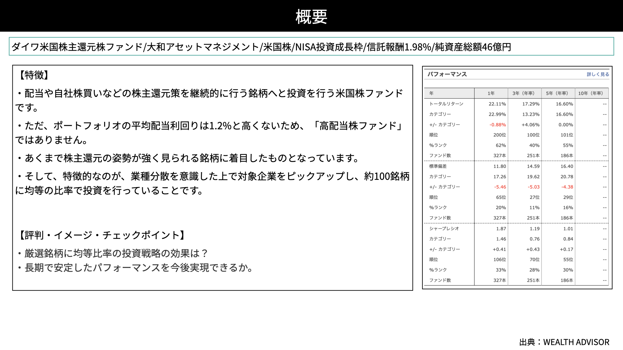Click the 101位 rank cell

[x=567, y=135]
